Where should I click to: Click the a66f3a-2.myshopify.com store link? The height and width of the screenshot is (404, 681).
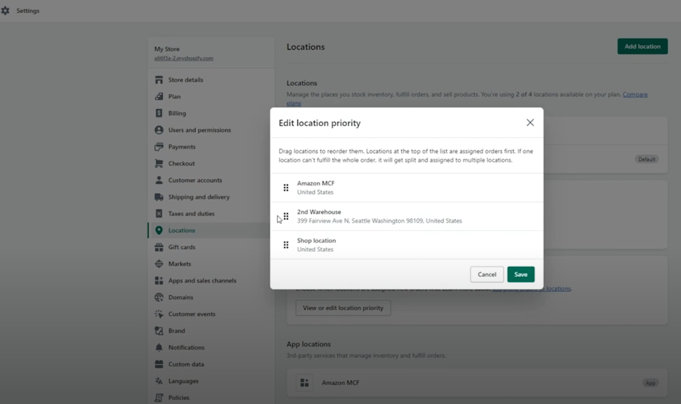click(183, 58)
